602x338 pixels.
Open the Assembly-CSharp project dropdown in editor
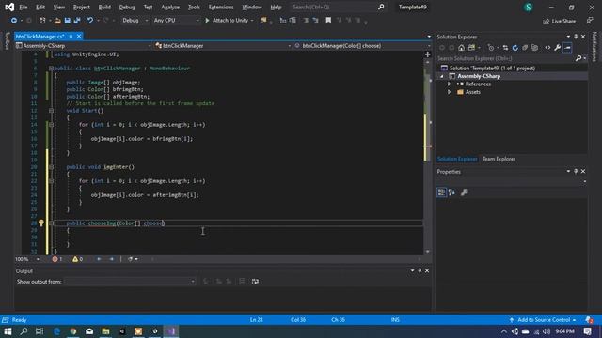pyautogui.click(x=84, y=46)
